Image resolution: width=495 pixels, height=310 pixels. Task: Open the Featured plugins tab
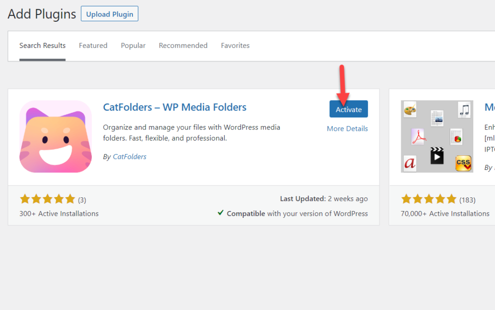(93, 45)
